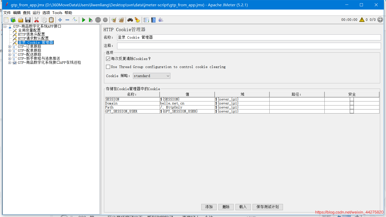The width and height of the screenshot is (386, 217).
Task: Enable Use Thread Group configuration checkbox
Action: 108,67
